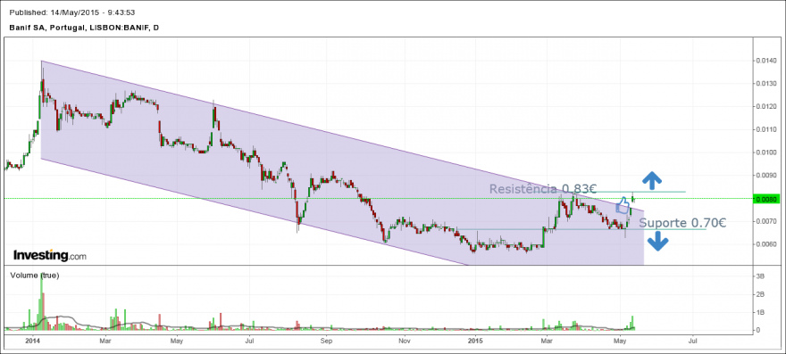786x354 pixels.
Task: Select the Suporte 0.70€ annotation
Action: 682,223
